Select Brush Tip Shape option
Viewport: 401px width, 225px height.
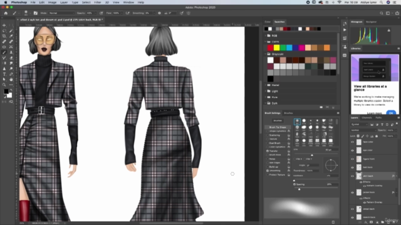pos(278,127)
